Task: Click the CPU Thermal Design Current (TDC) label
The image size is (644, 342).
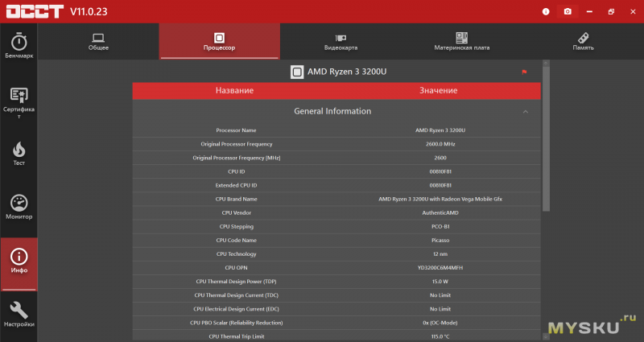Action: click(236, 295)
